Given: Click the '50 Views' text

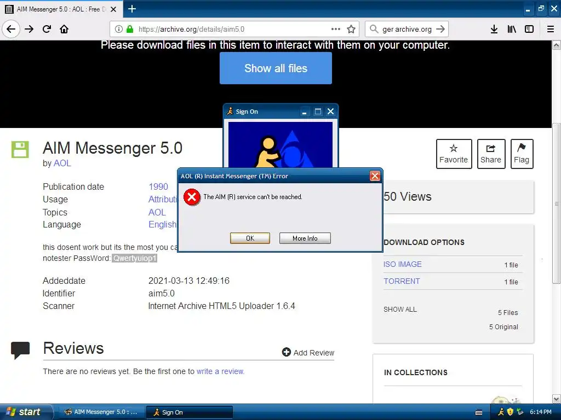Looking at the screenshot, I should coord(408,196).
